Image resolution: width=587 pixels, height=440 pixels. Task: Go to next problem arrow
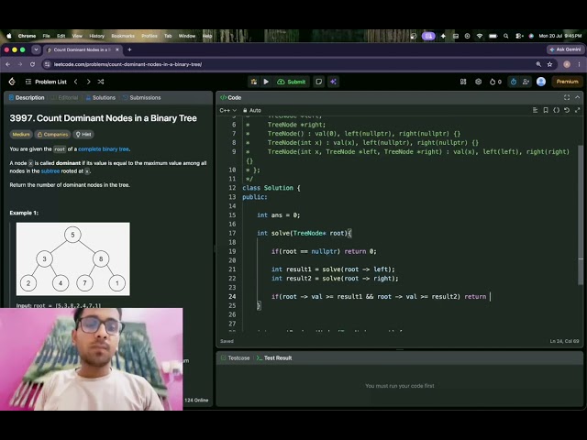(x=88, y=82)
